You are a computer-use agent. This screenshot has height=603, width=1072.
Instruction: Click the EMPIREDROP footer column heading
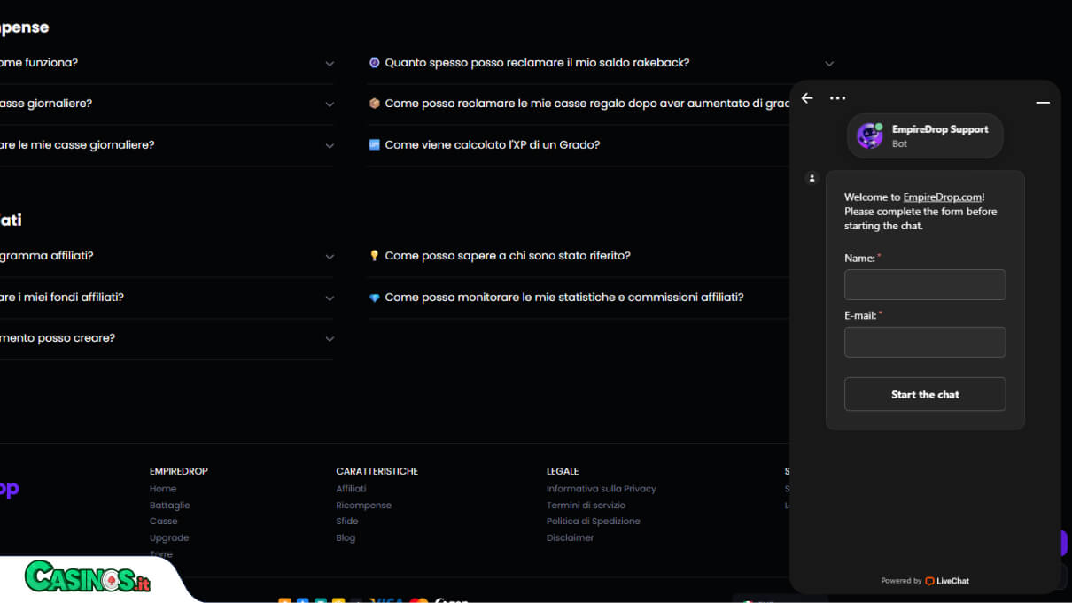(179, 471)
